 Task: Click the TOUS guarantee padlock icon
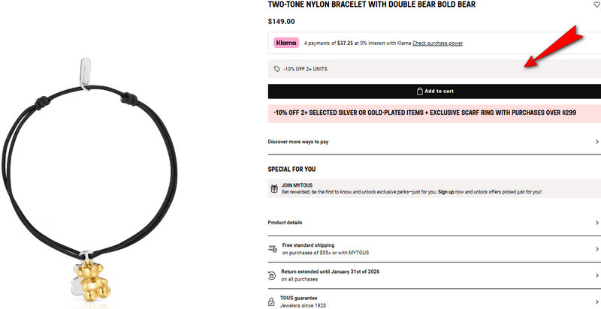(273, 301)
